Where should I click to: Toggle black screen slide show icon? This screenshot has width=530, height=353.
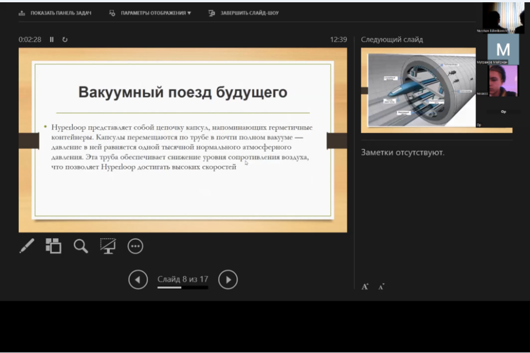pos(108,246)
